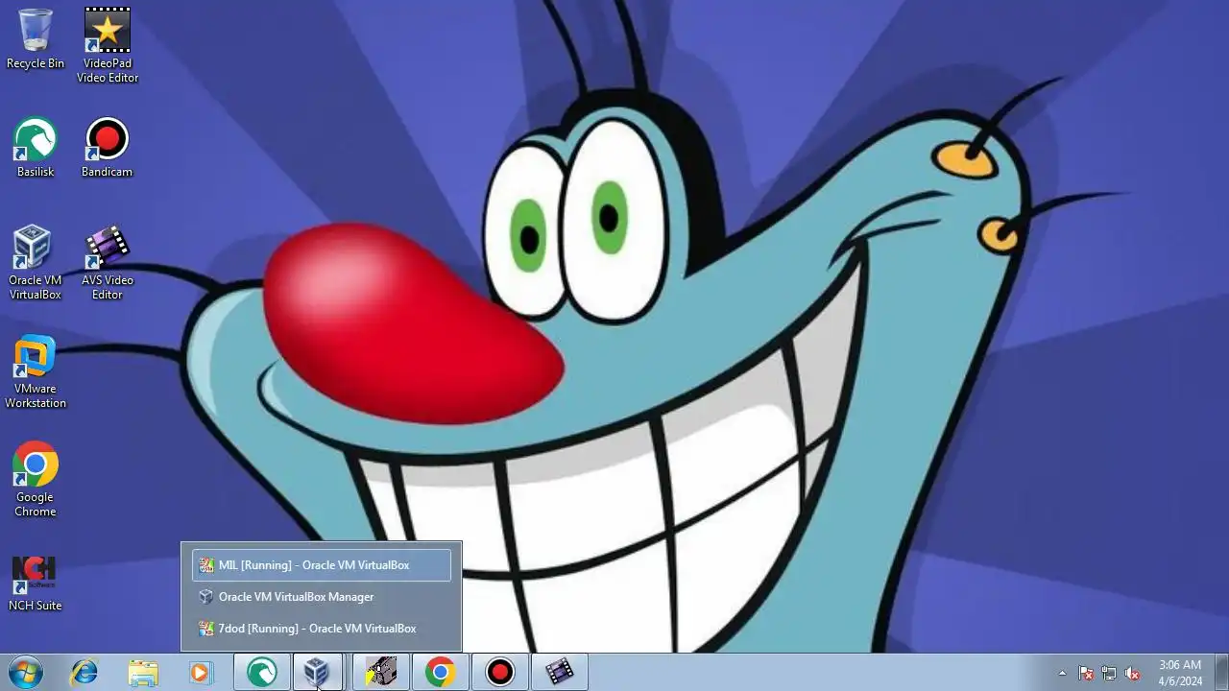Show hidden system tray icons arrow
1229x691 pixels.
[x=1062, y=673]
